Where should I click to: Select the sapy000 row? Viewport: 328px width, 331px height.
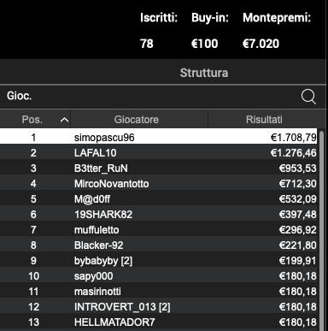coord(159,276)
